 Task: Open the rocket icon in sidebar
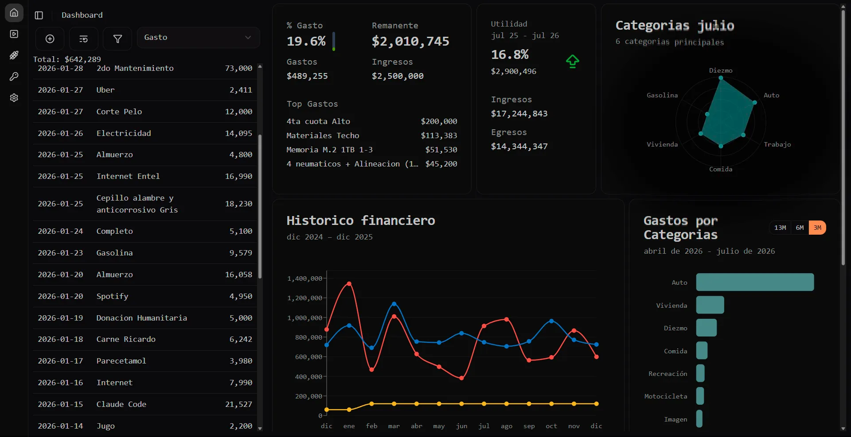[14, 55]
